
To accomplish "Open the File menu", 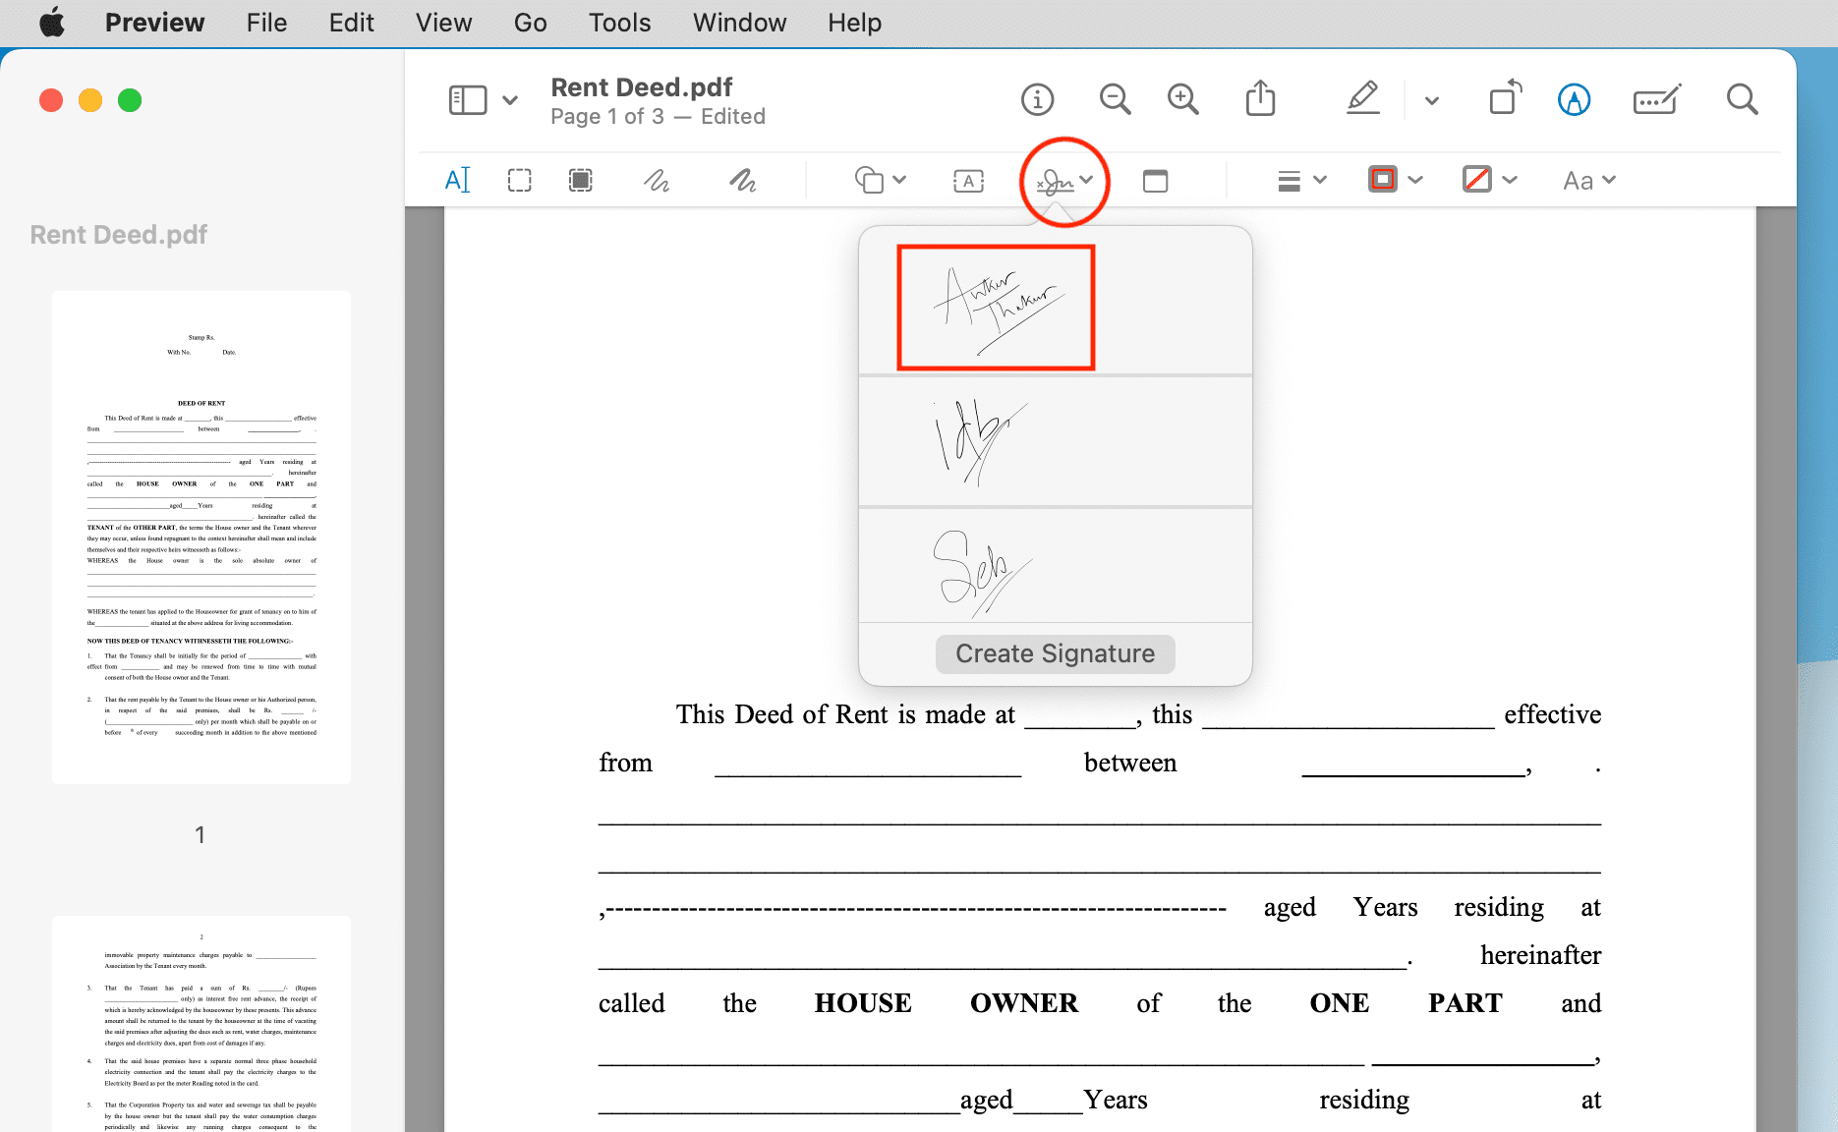I will (266, 23).
